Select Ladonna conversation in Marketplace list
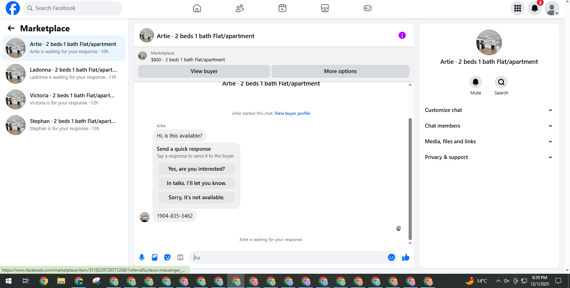The image size is (570, 288). point(64,74)
